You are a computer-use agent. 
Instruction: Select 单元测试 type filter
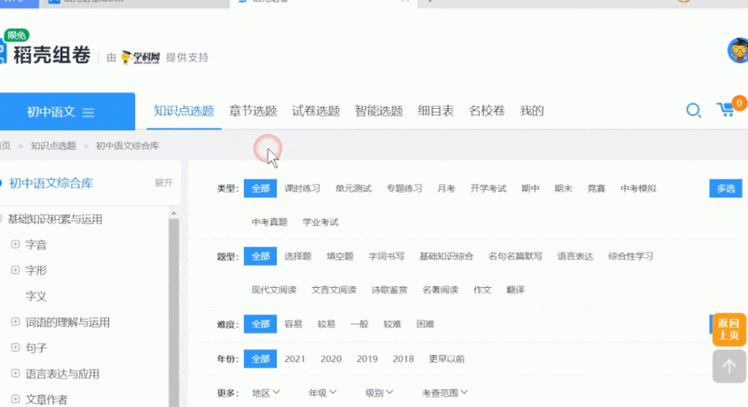point(354,189)
